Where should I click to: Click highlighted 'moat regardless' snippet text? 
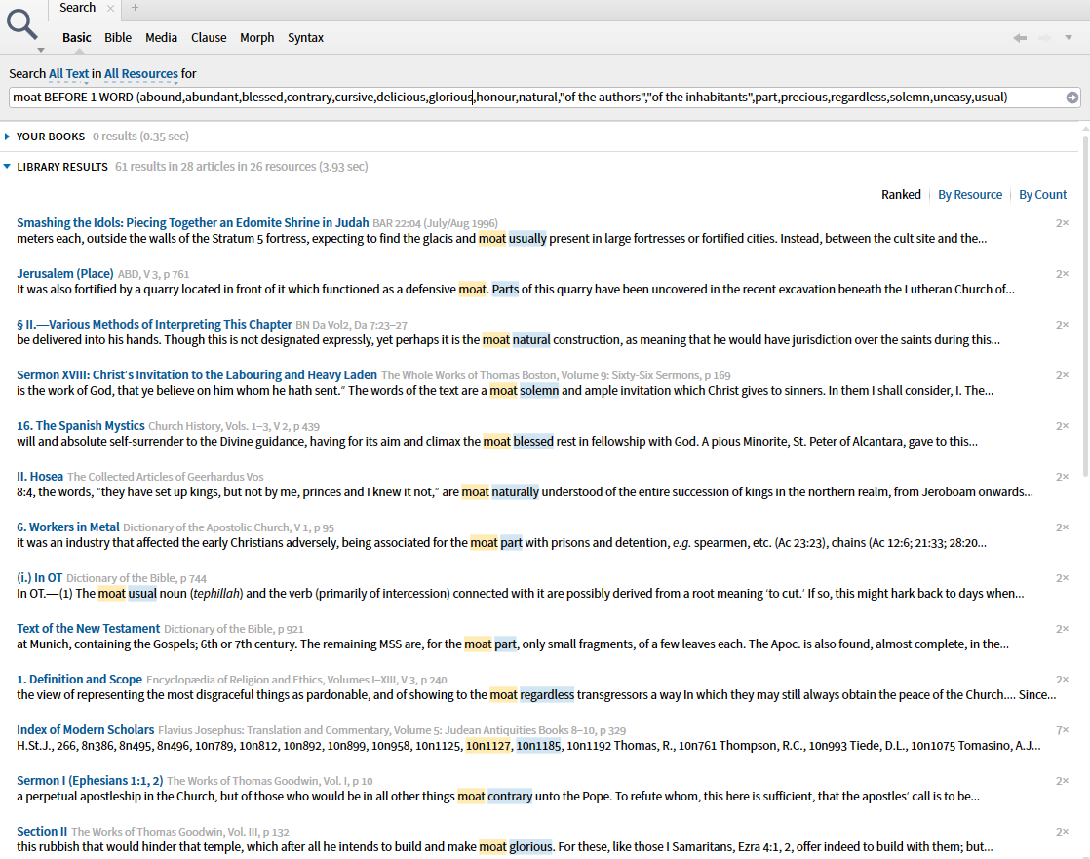point(531,695)
